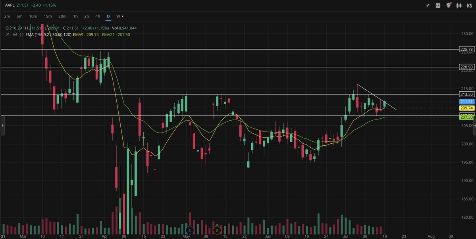Expand the left side panel handle
This screenshot has height=239, width=476.
pos(3,125)
